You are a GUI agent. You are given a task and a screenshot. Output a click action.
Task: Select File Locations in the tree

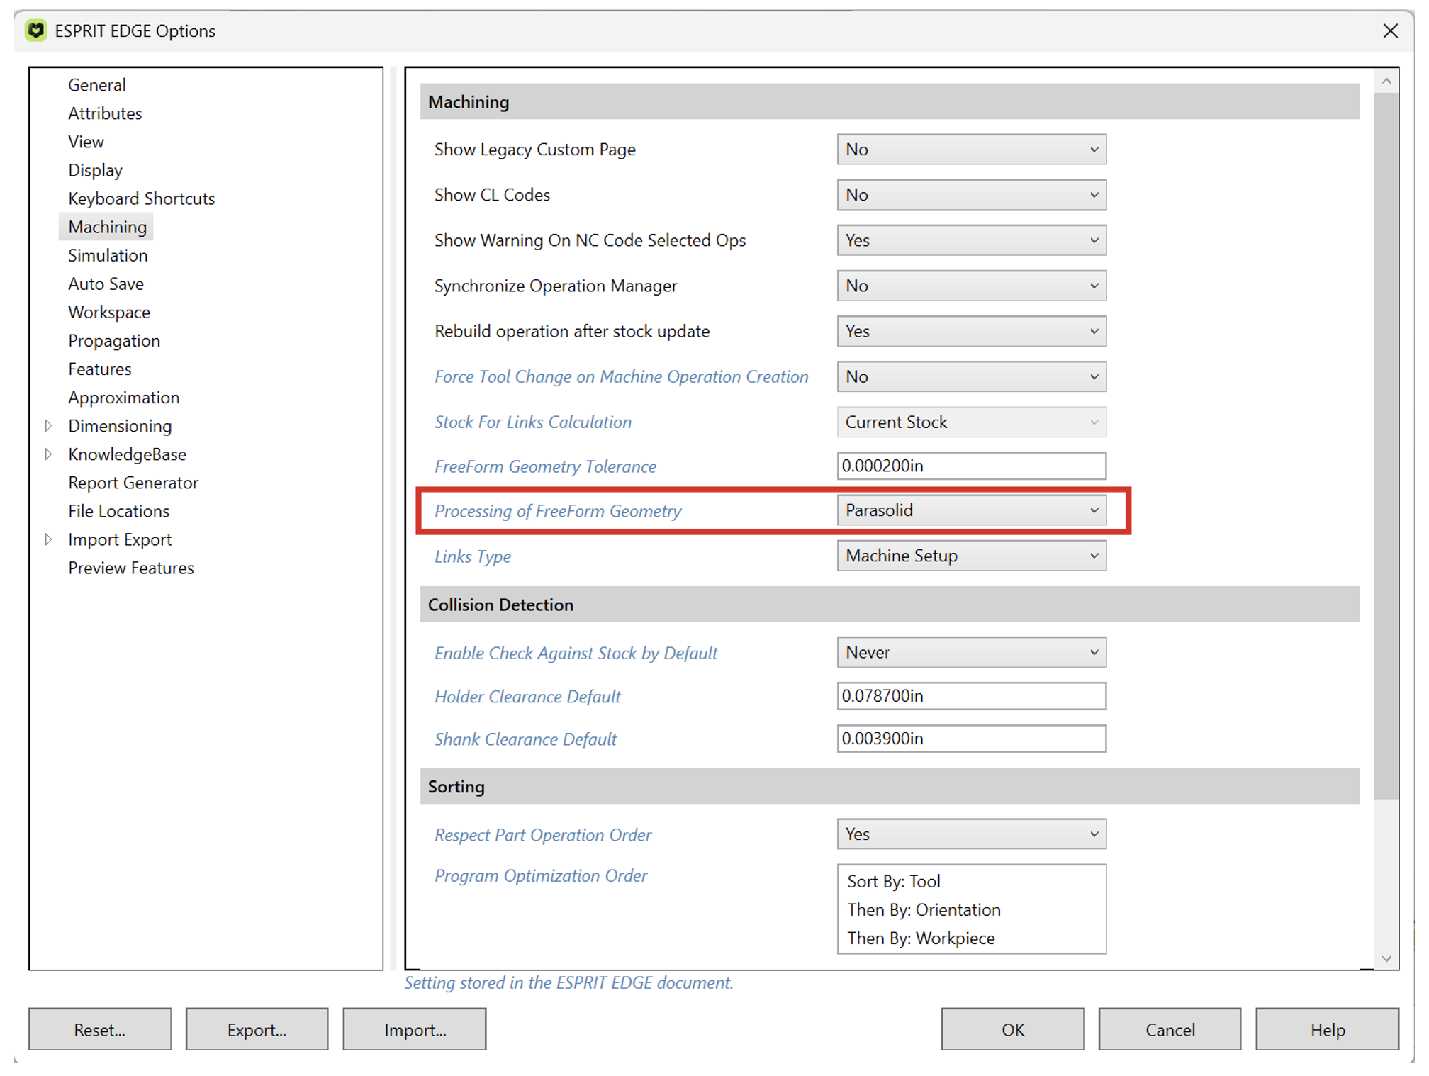(118, 510)
